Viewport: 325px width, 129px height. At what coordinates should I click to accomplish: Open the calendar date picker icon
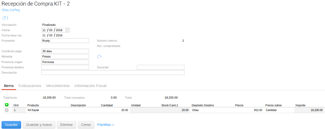[x=67, y=30]
